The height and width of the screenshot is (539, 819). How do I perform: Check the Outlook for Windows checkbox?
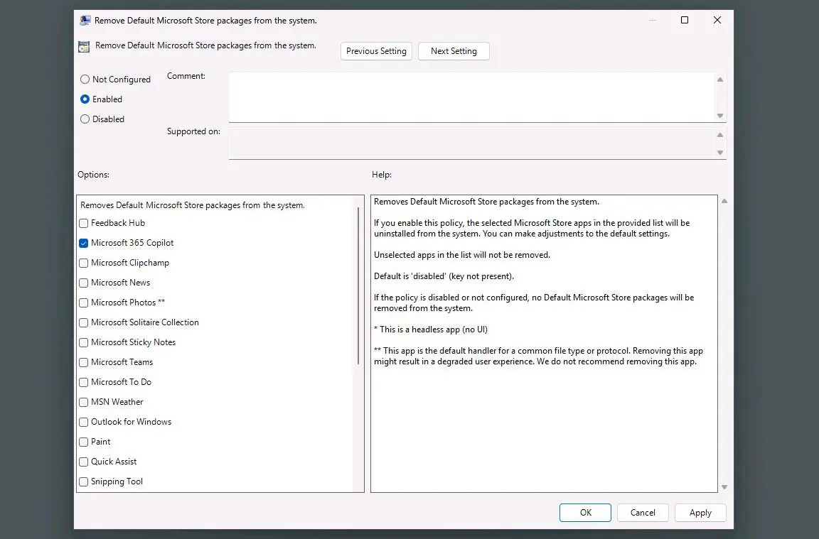(x=84, y=422)
